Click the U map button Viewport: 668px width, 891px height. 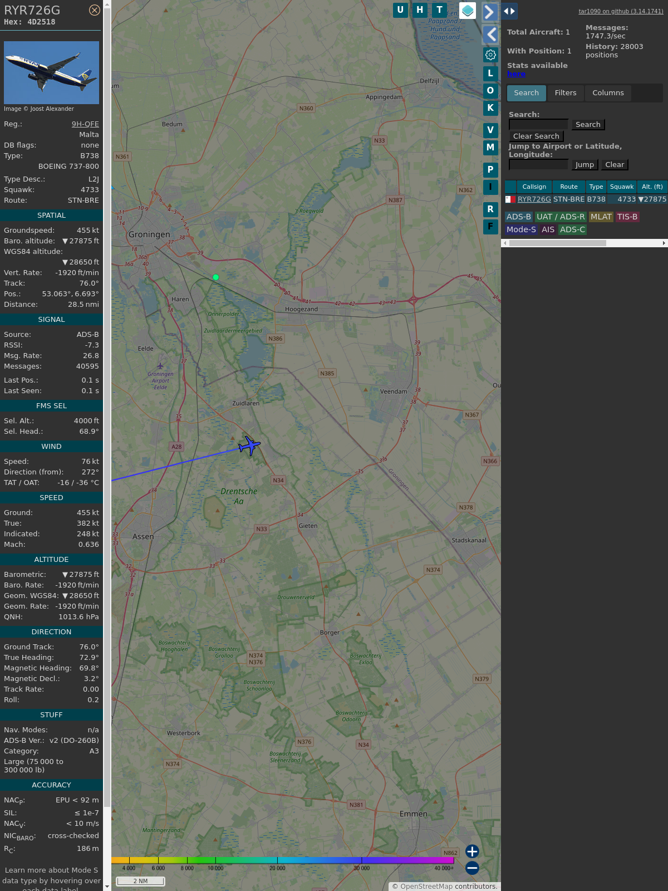pos(400,10)
